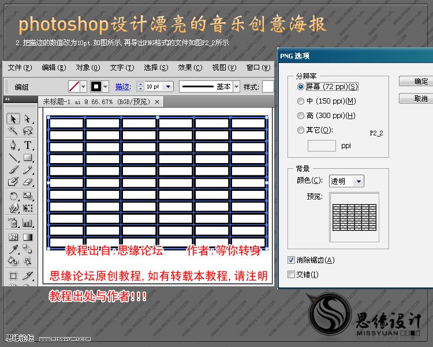Screen dimensions: 433x347
Task: Open the brush definition (基本) dropdown
Action: pos(236,87)
